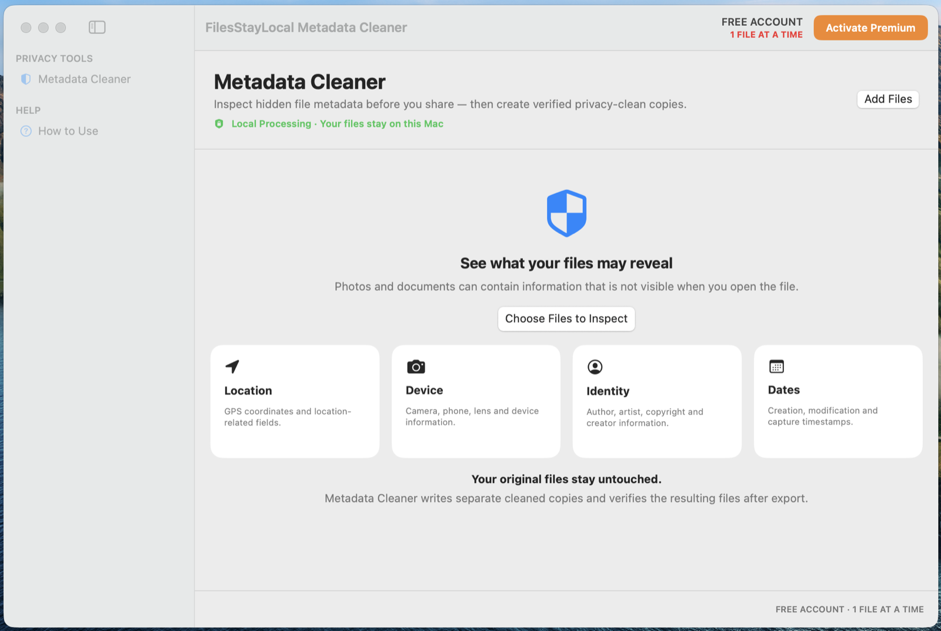This screenshot has height=631, width=941.
Task: Click the Dates calendar icon
Action: [x=776, y=366]
